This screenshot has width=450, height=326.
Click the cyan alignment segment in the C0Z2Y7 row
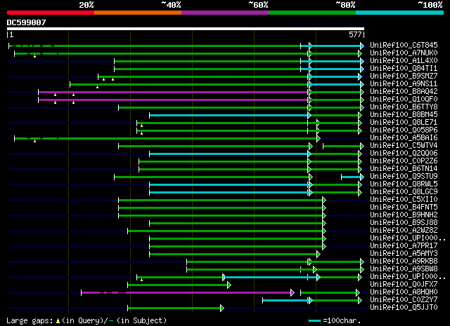(x=287, y=301)
